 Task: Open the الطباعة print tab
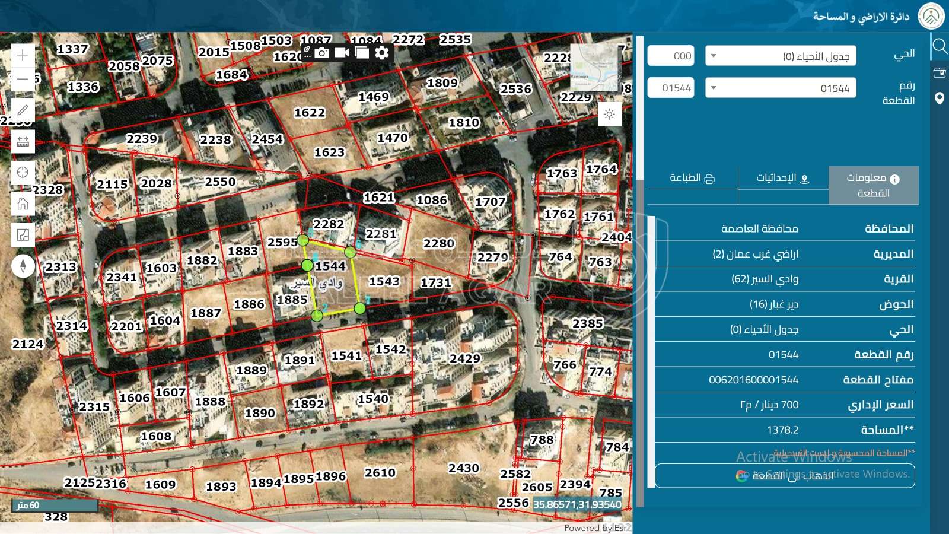tap(692, 178)
